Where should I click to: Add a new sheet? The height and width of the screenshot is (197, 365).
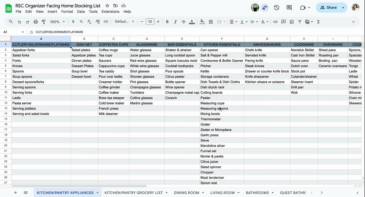coord(16,193)
